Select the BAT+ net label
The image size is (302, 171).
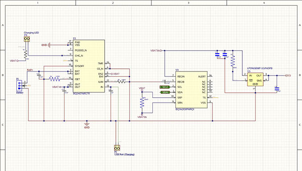30,70
